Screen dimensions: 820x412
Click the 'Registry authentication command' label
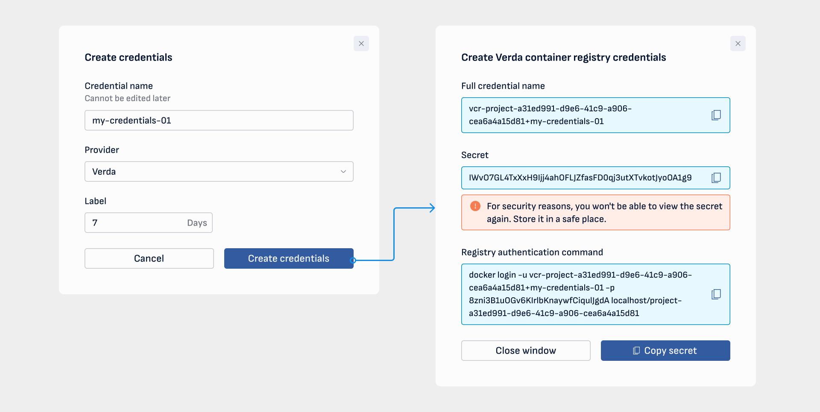[x=532, y=252]
